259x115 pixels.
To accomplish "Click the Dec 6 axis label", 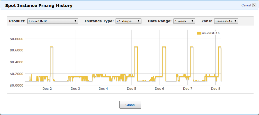I will [x=159, y=89].
